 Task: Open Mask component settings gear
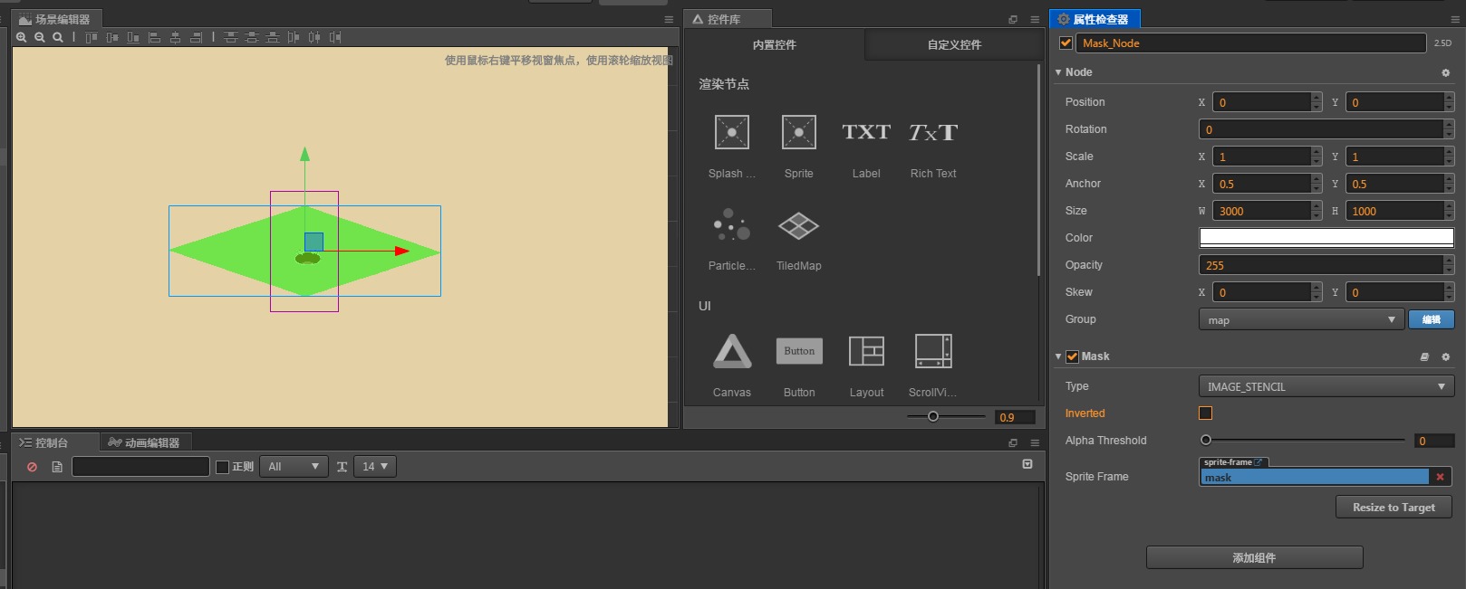click(1445, 357)
